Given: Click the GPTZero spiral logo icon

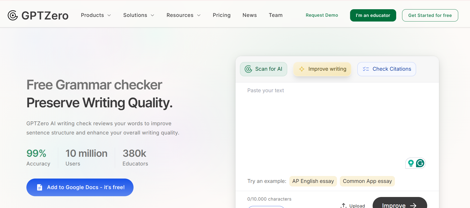Looking at the screenshot, I should (x=13, y=15).
